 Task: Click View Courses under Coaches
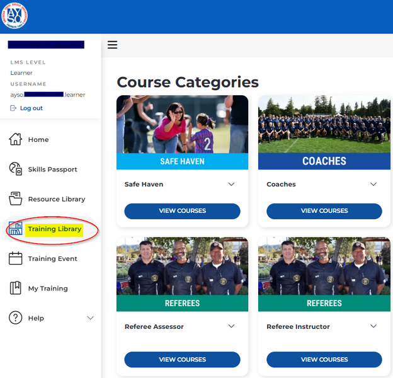point(324,211)
